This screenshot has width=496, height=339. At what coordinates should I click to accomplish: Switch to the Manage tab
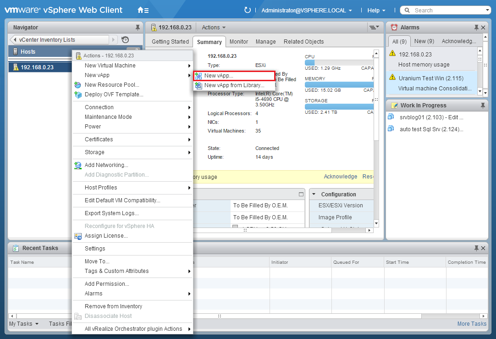266,42
